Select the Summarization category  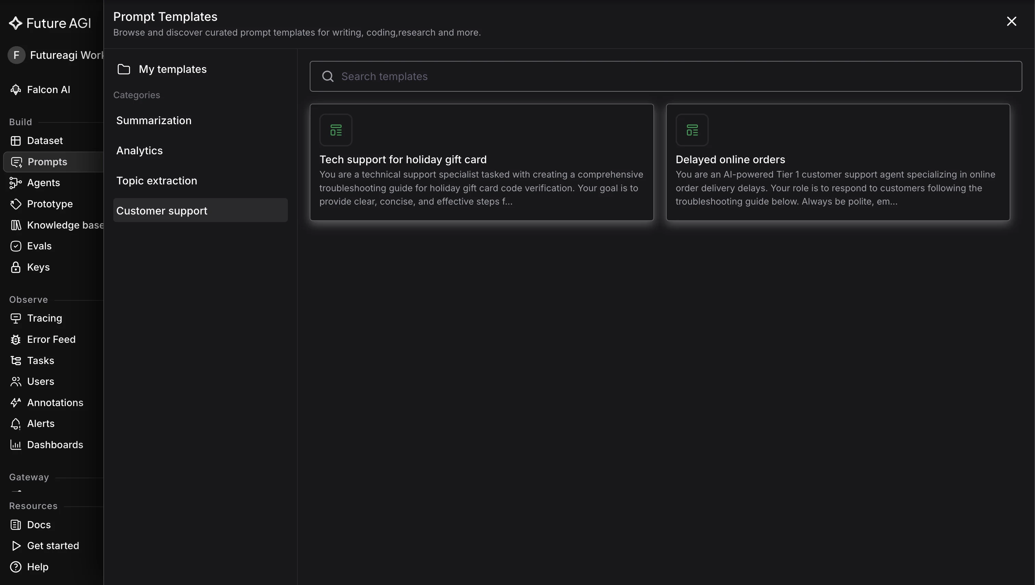201,120
